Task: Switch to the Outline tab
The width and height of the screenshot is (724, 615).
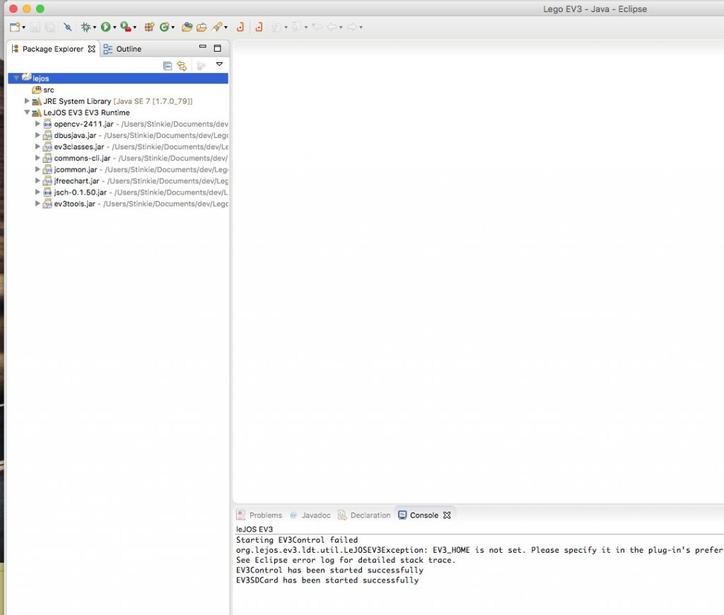Action: click(122, 49)
